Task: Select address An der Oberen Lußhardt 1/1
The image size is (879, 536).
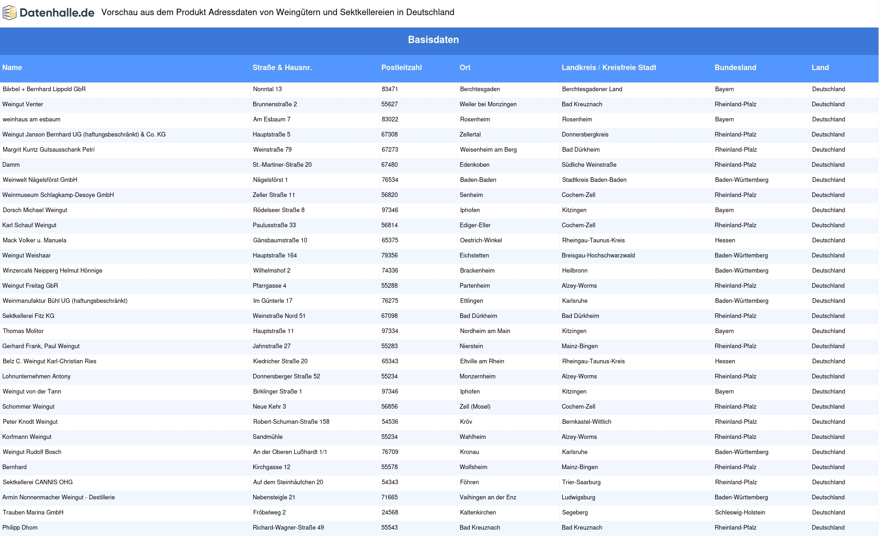Action: [290, 452]
